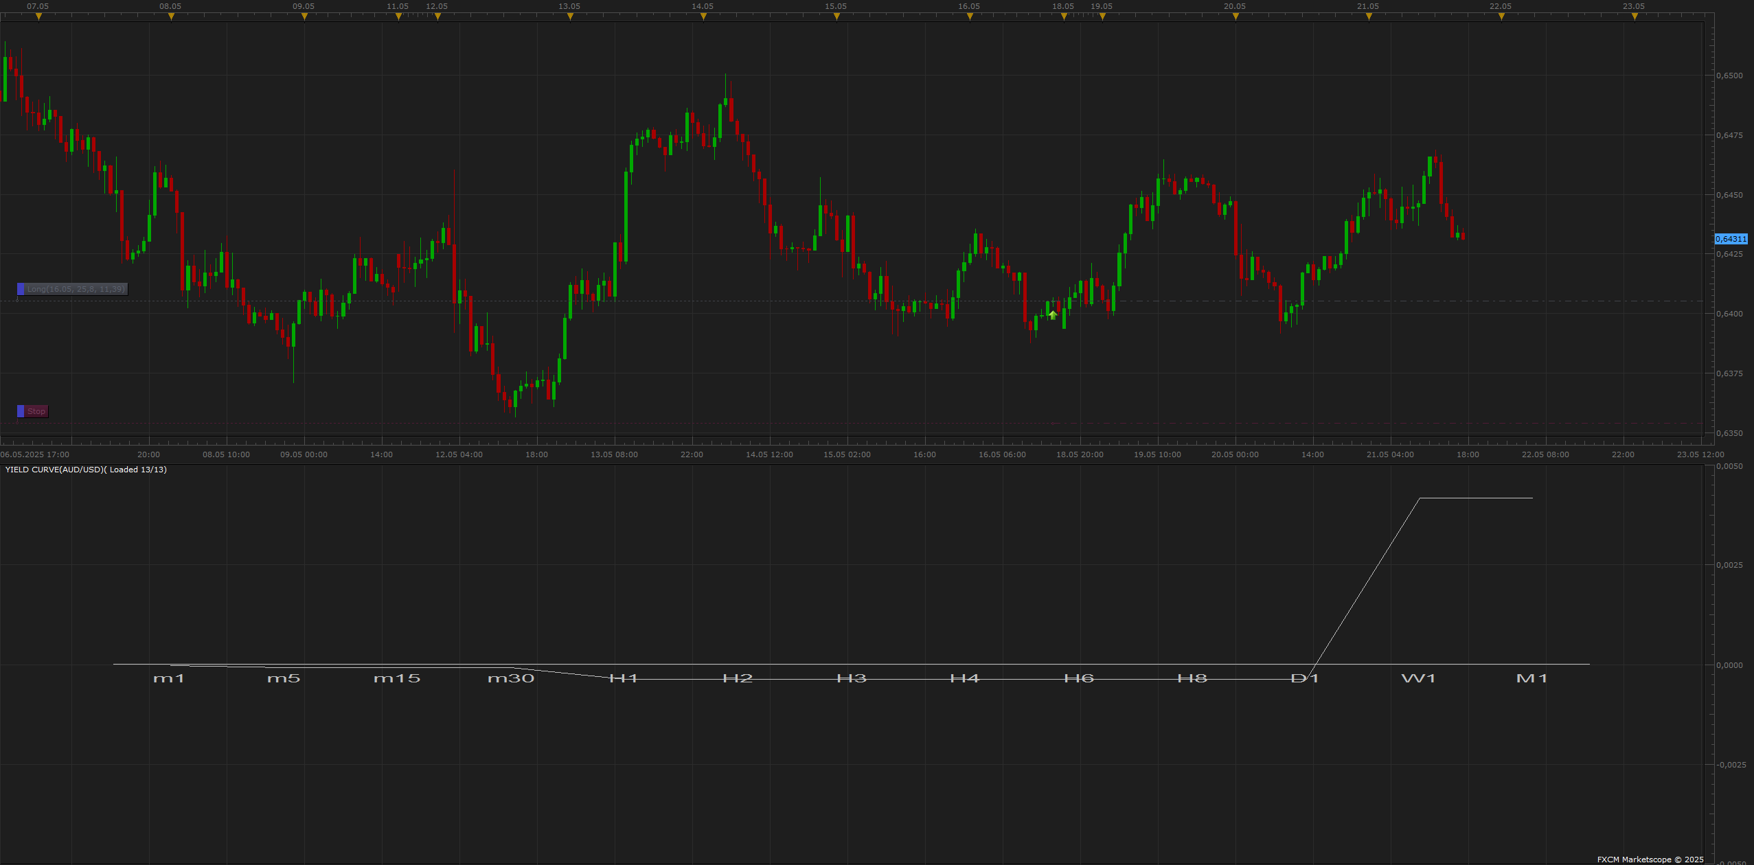The height and width of the screenshot is (865, 1754).
Task: Click the 14.05 day marker triangle
Action: (x=703, y=16)
